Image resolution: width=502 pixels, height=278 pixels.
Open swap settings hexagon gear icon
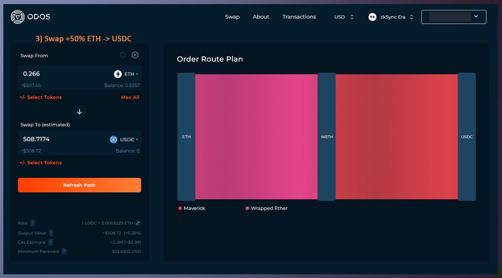[135, 55]
